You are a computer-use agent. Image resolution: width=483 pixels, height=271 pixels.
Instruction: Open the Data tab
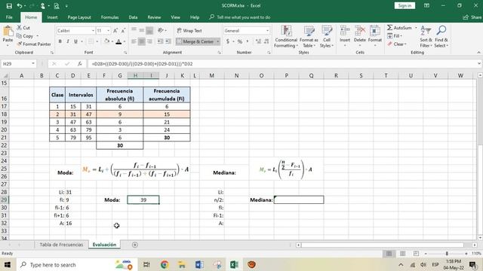point(133,17)
